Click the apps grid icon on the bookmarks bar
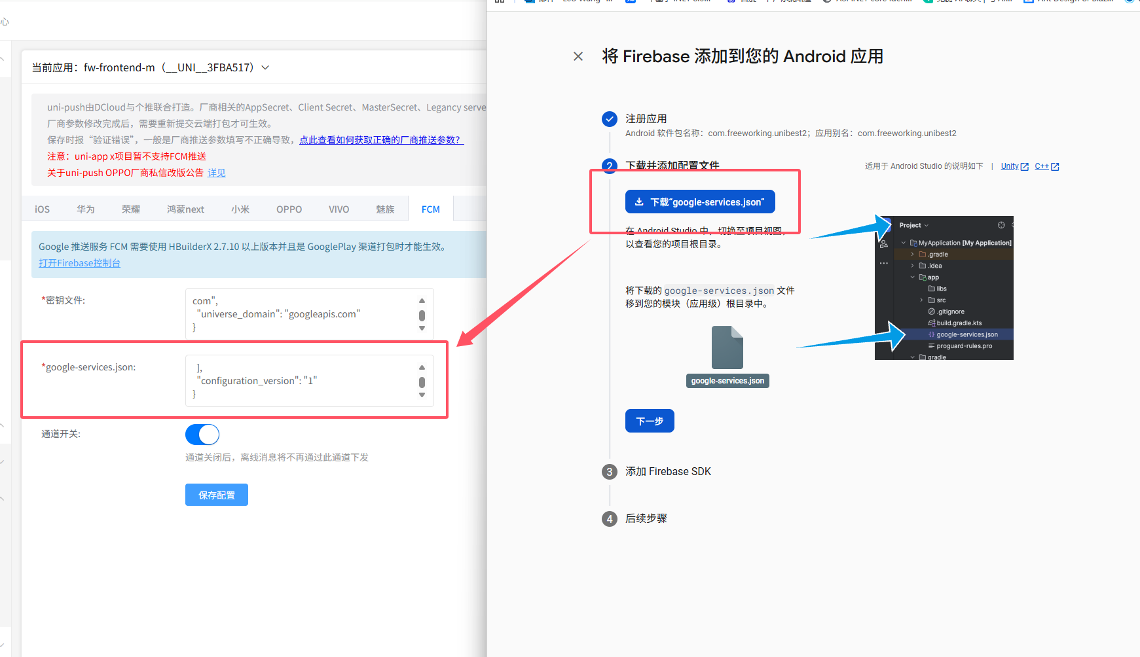The height and width of the screenshot is (657, 1140). click(x=500, y=1)
